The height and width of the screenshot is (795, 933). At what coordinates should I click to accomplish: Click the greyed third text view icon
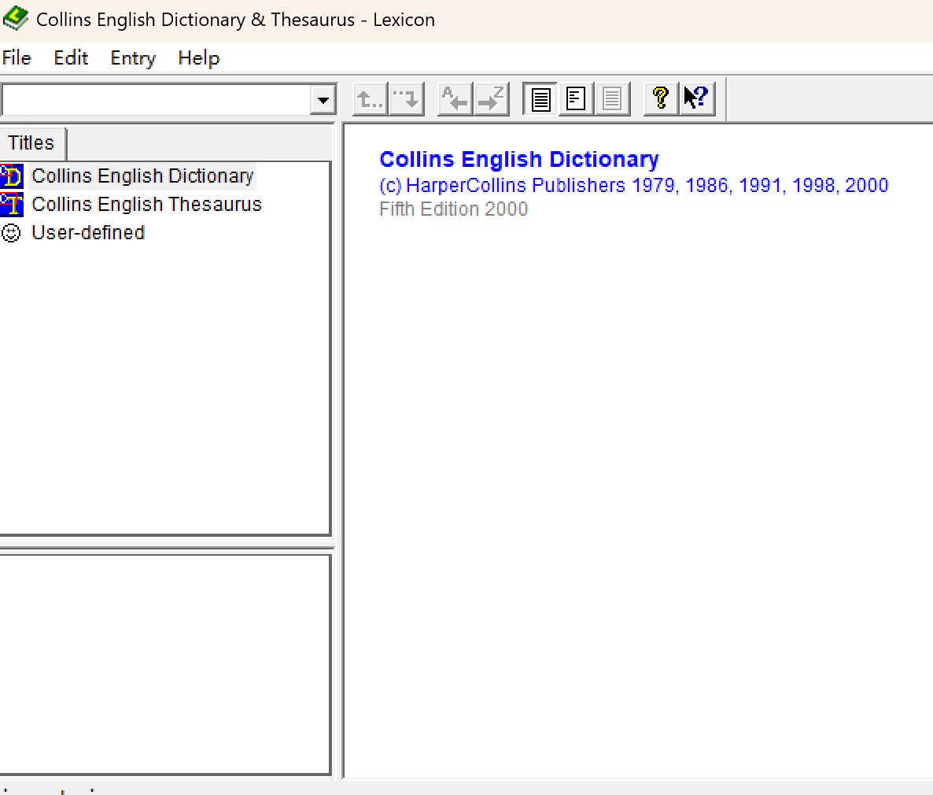tap(613, 99)
